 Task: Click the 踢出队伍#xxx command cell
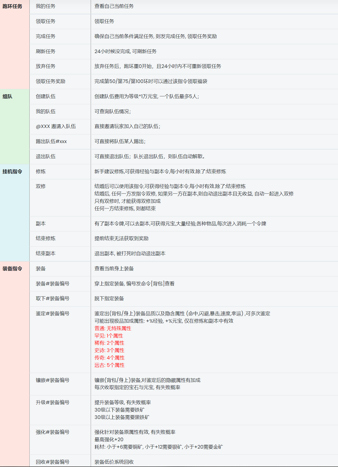tap(60, 142)
